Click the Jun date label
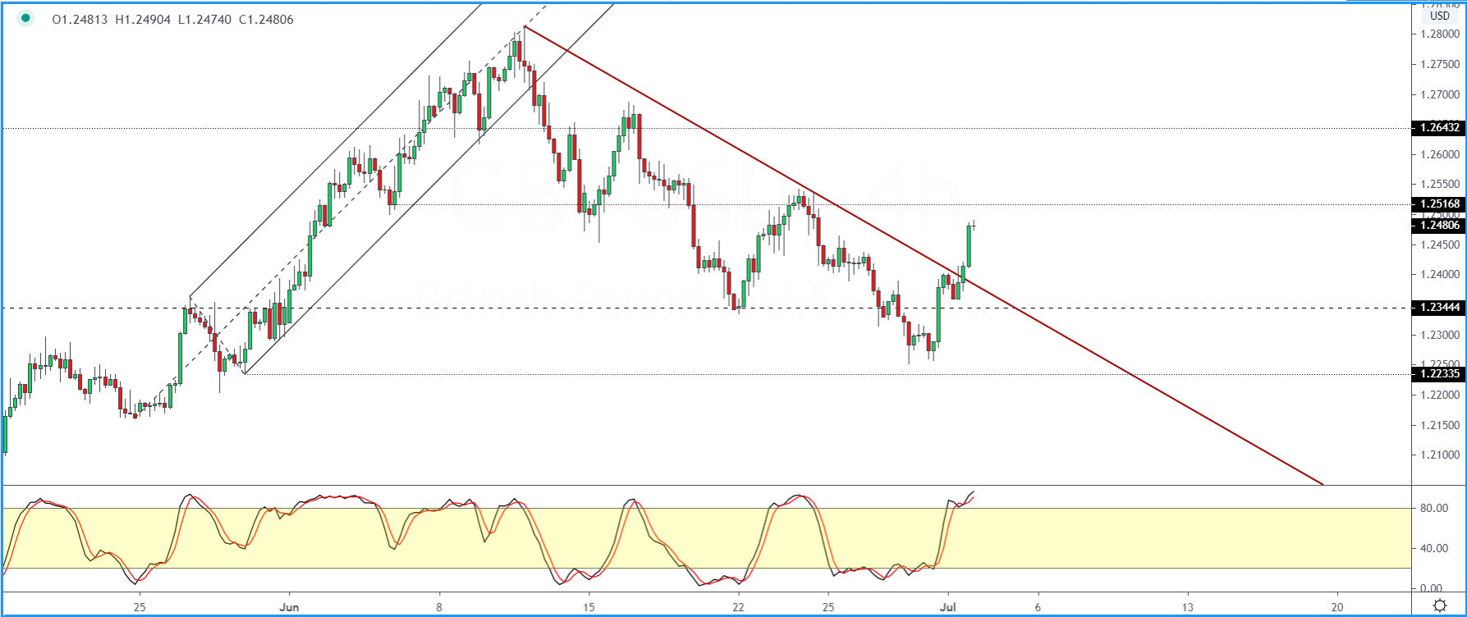Viewport: 1467px width, 617px height. pos(289,607)
